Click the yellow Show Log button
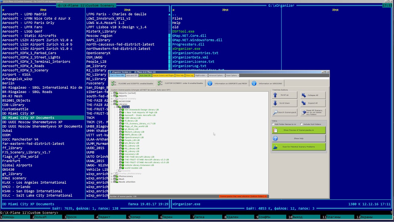 click(x=190, y=75)
